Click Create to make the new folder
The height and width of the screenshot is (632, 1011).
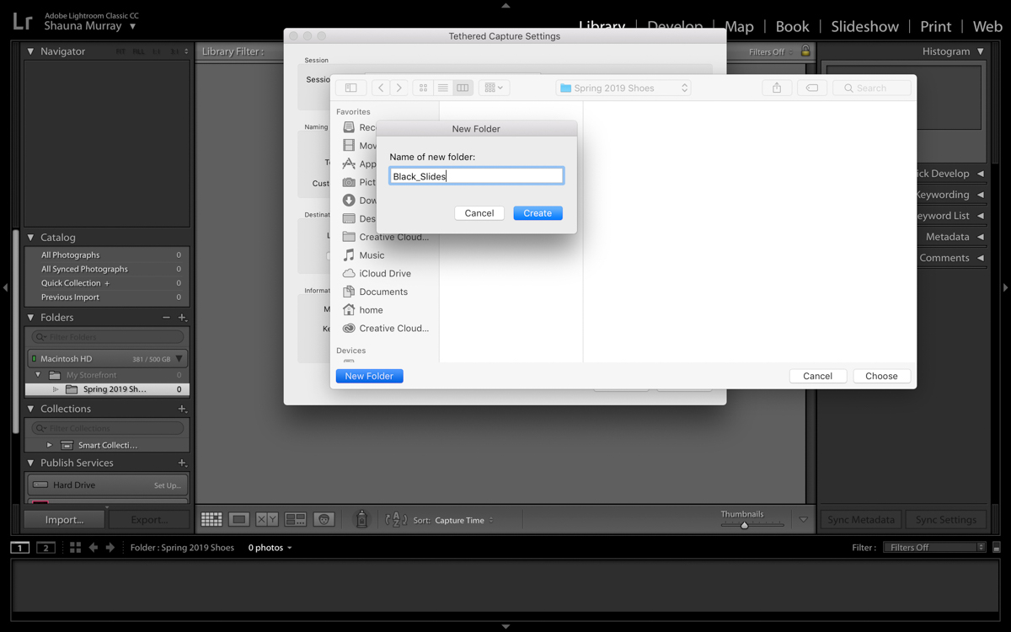[x=538, y=213]
